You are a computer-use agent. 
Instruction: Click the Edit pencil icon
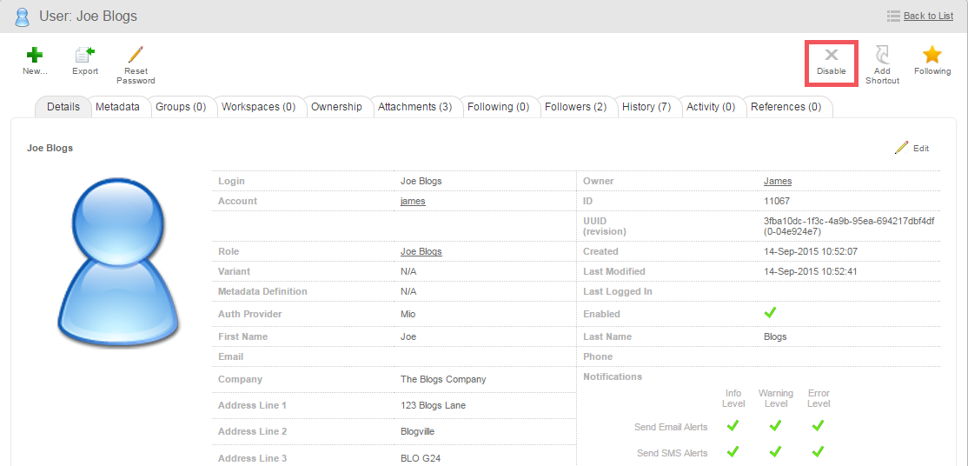pos(901,148)
